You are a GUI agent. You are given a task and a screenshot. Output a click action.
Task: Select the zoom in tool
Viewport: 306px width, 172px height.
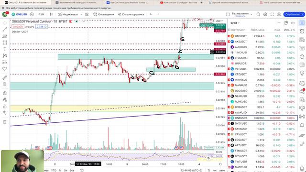click(5, 84)
